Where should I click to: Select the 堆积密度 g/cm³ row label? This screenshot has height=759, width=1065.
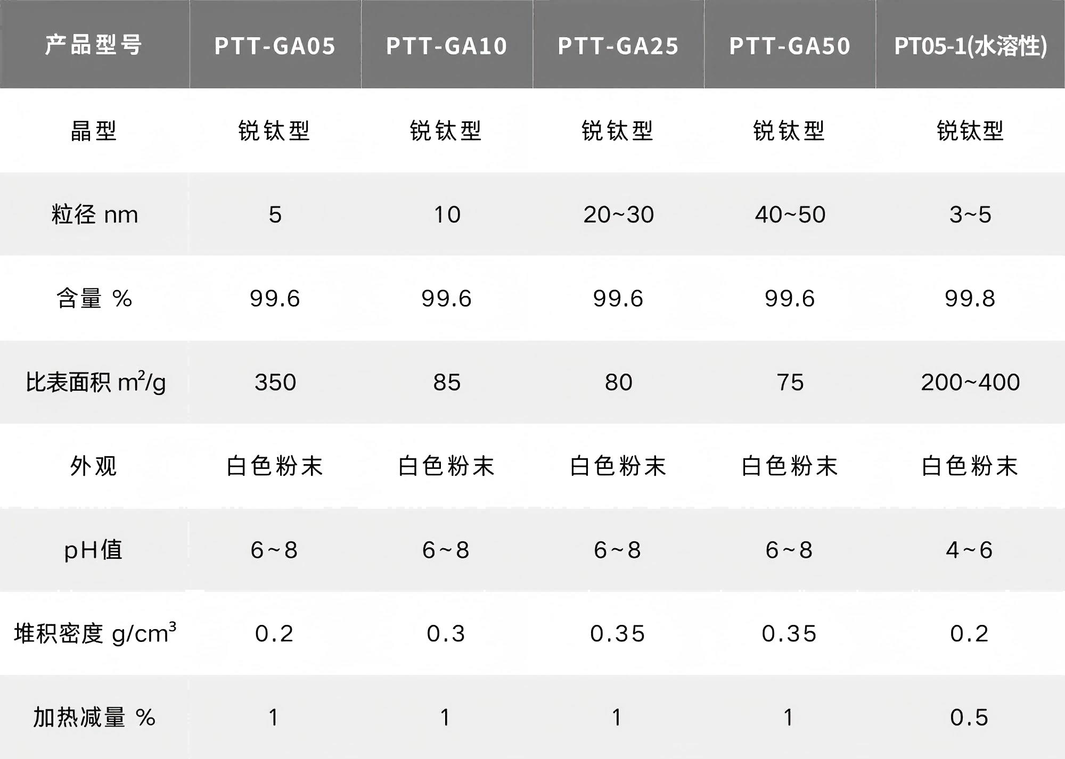click(x=95, y=633)
